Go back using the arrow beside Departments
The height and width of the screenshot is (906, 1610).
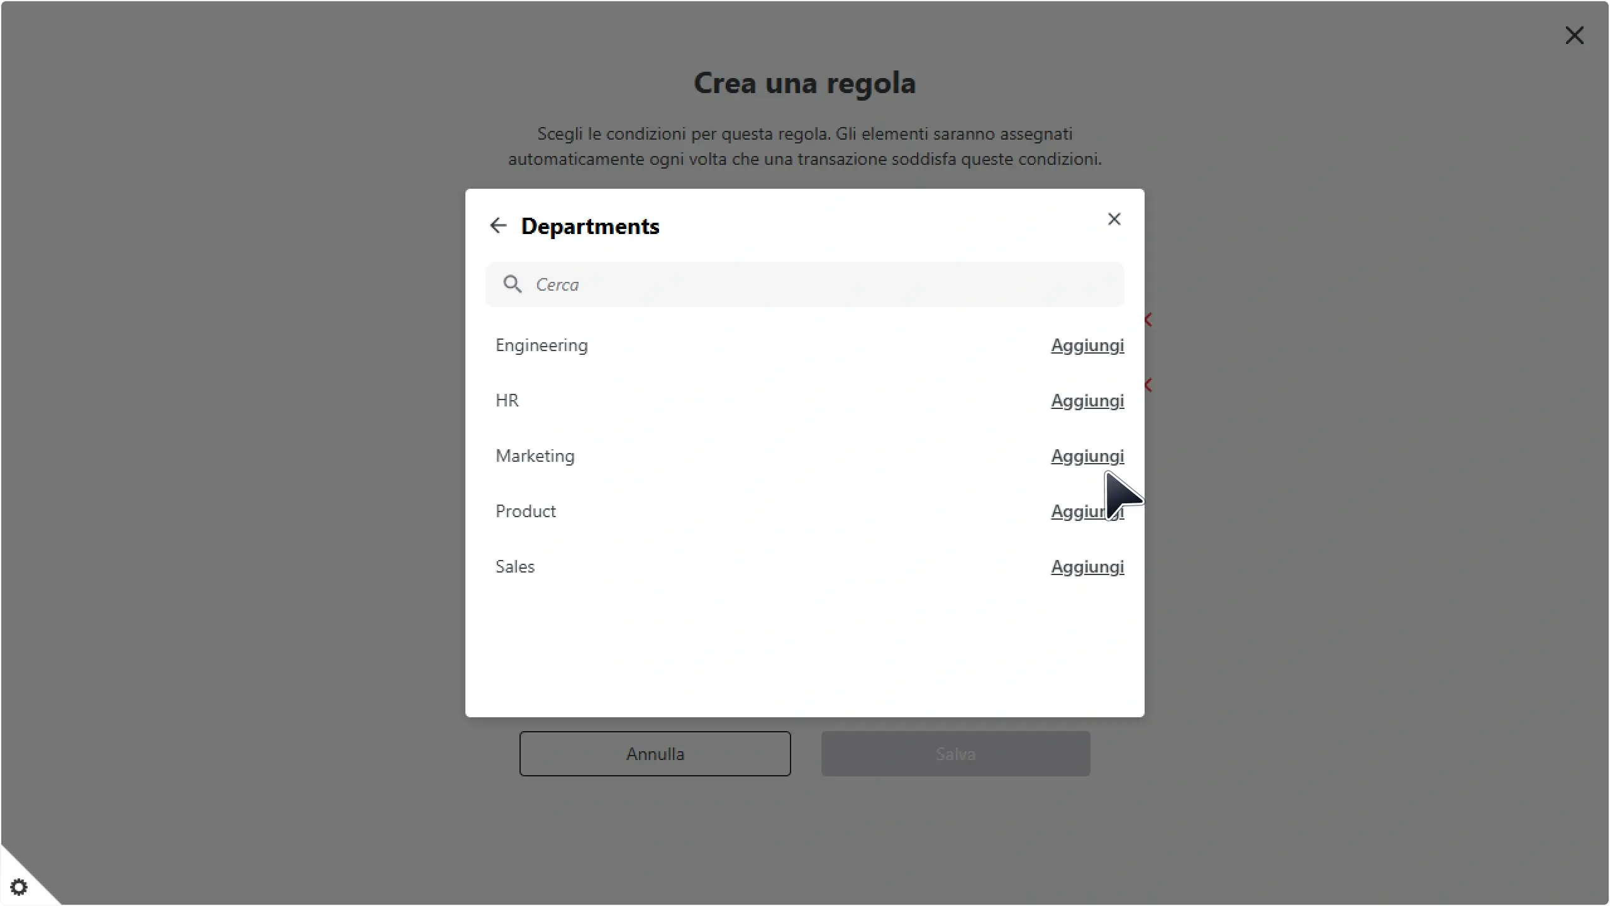click(x=498, y=226)
